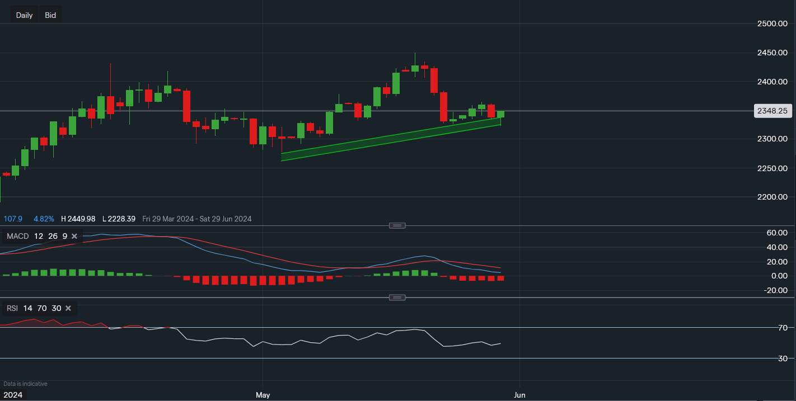Click the high value H 2449.98

pyautogui.click(x=78, y=219)
